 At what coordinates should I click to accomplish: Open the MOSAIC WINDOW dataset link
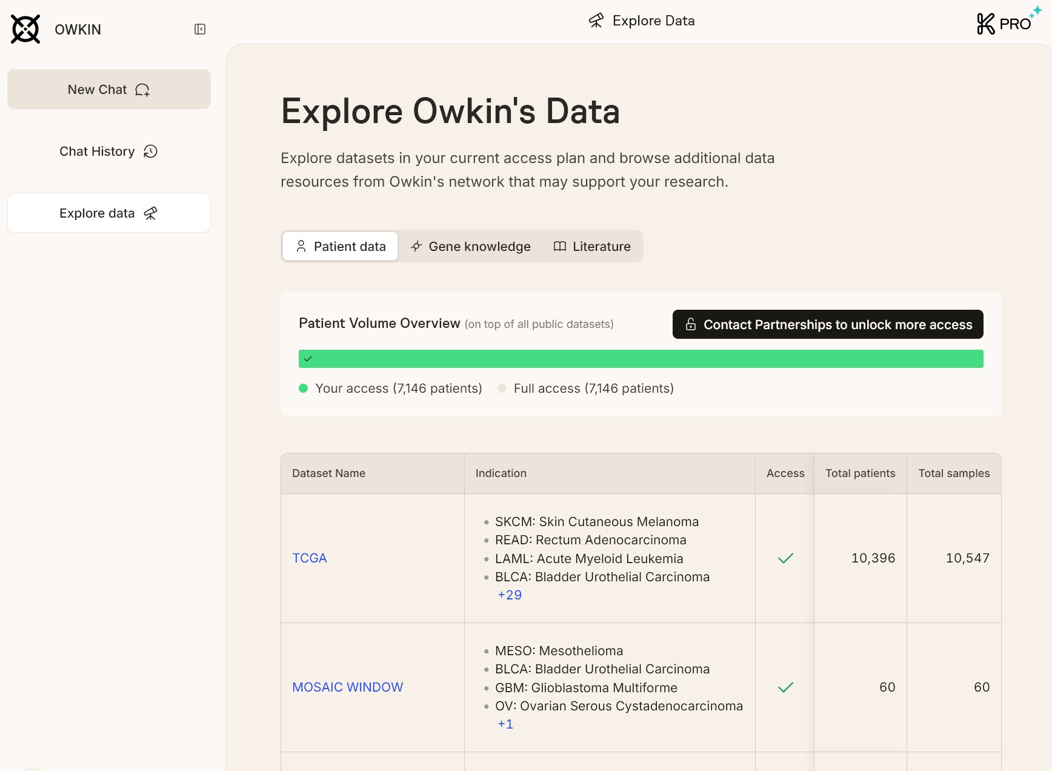pyautogui.click(x=347, y=687)
